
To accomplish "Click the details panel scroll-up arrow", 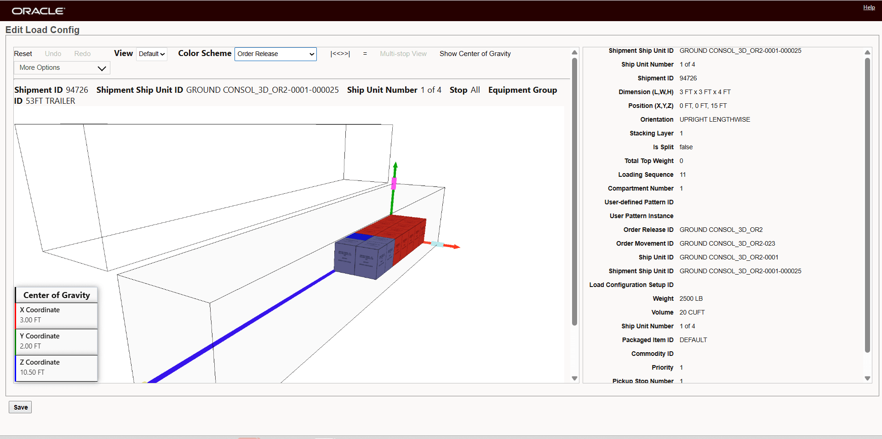I will pos(867,52).
